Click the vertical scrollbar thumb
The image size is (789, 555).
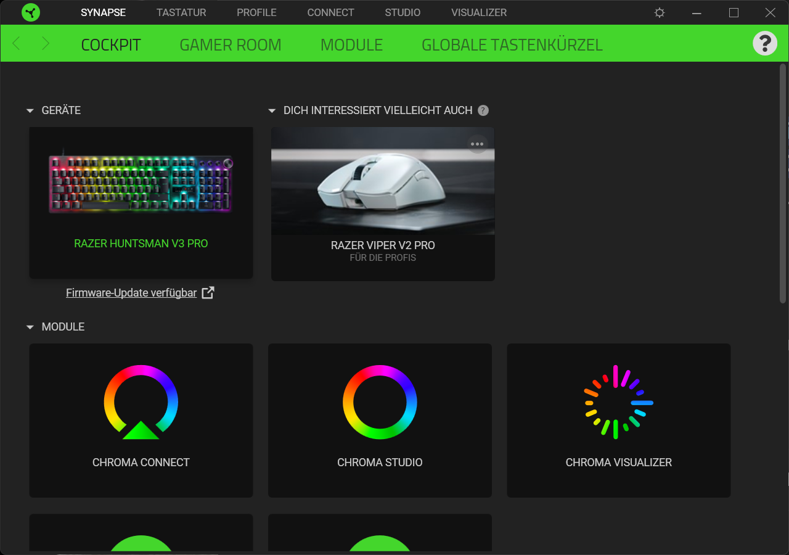coord(783,183)
